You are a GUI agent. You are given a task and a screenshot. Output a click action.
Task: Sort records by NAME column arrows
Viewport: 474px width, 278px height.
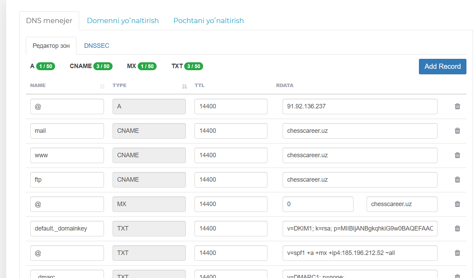(102, 86)
